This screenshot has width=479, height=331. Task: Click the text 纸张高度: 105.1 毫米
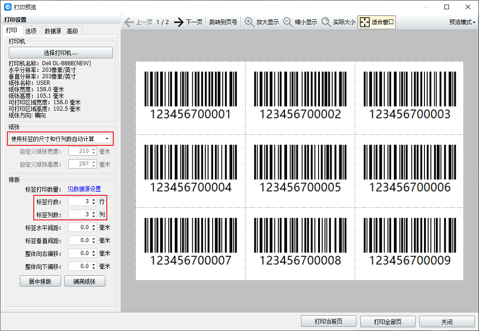(37, 96)
